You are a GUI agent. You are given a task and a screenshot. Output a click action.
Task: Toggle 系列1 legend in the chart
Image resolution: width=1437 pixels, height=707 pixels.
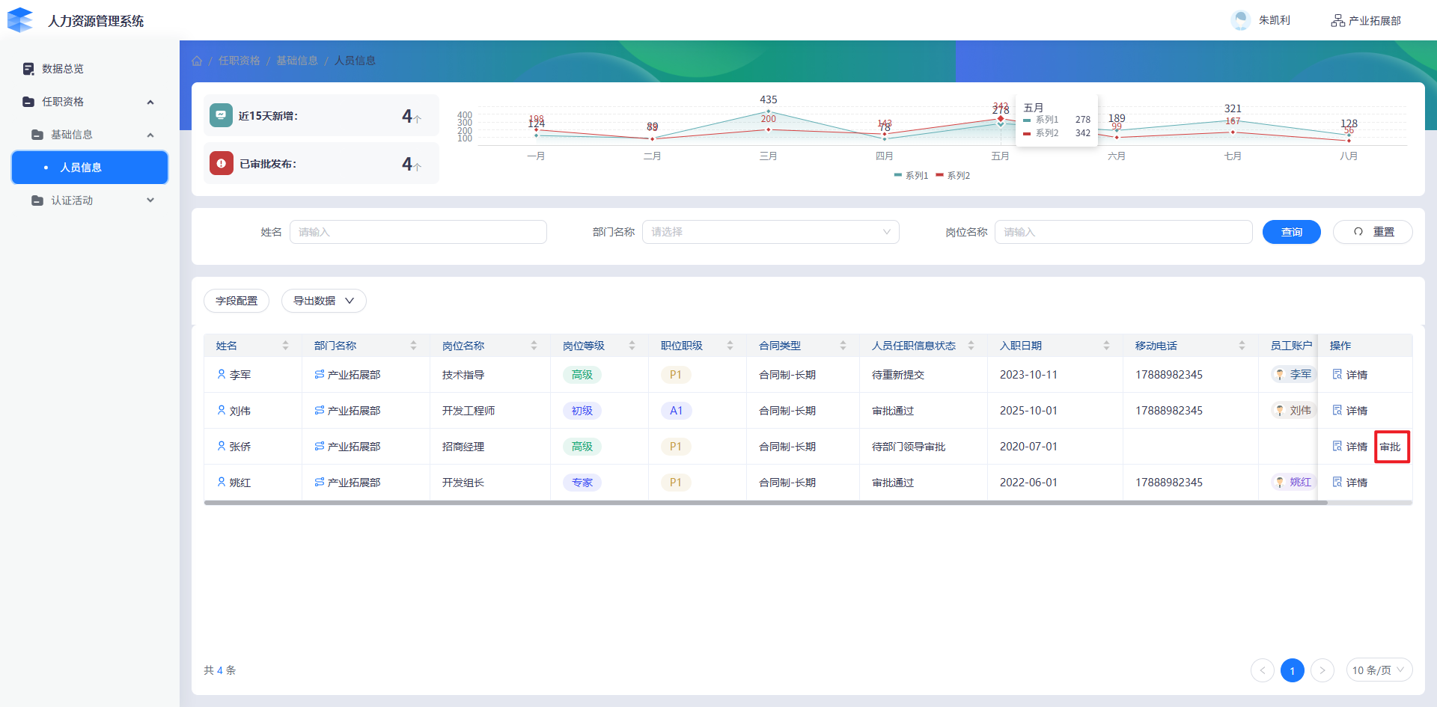tap(911, 176)
